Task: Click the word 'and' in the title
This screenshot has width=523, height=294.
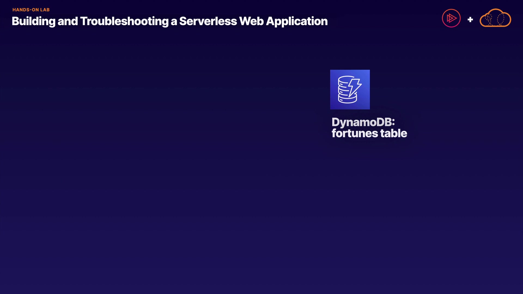Action: [68, 21]
